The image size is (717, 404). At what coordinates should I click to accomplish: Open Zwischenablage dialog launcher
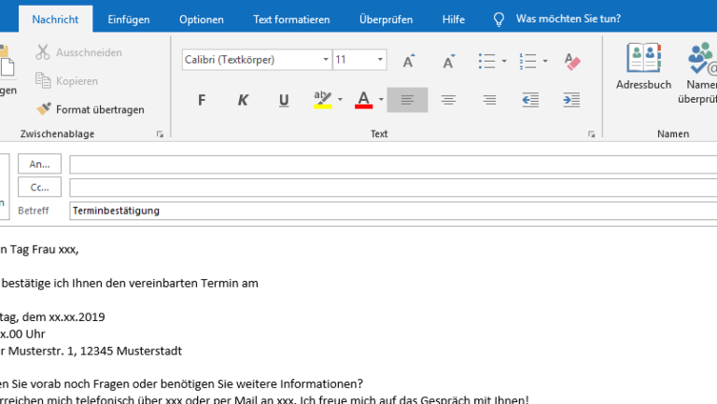(x=160, y=134)
